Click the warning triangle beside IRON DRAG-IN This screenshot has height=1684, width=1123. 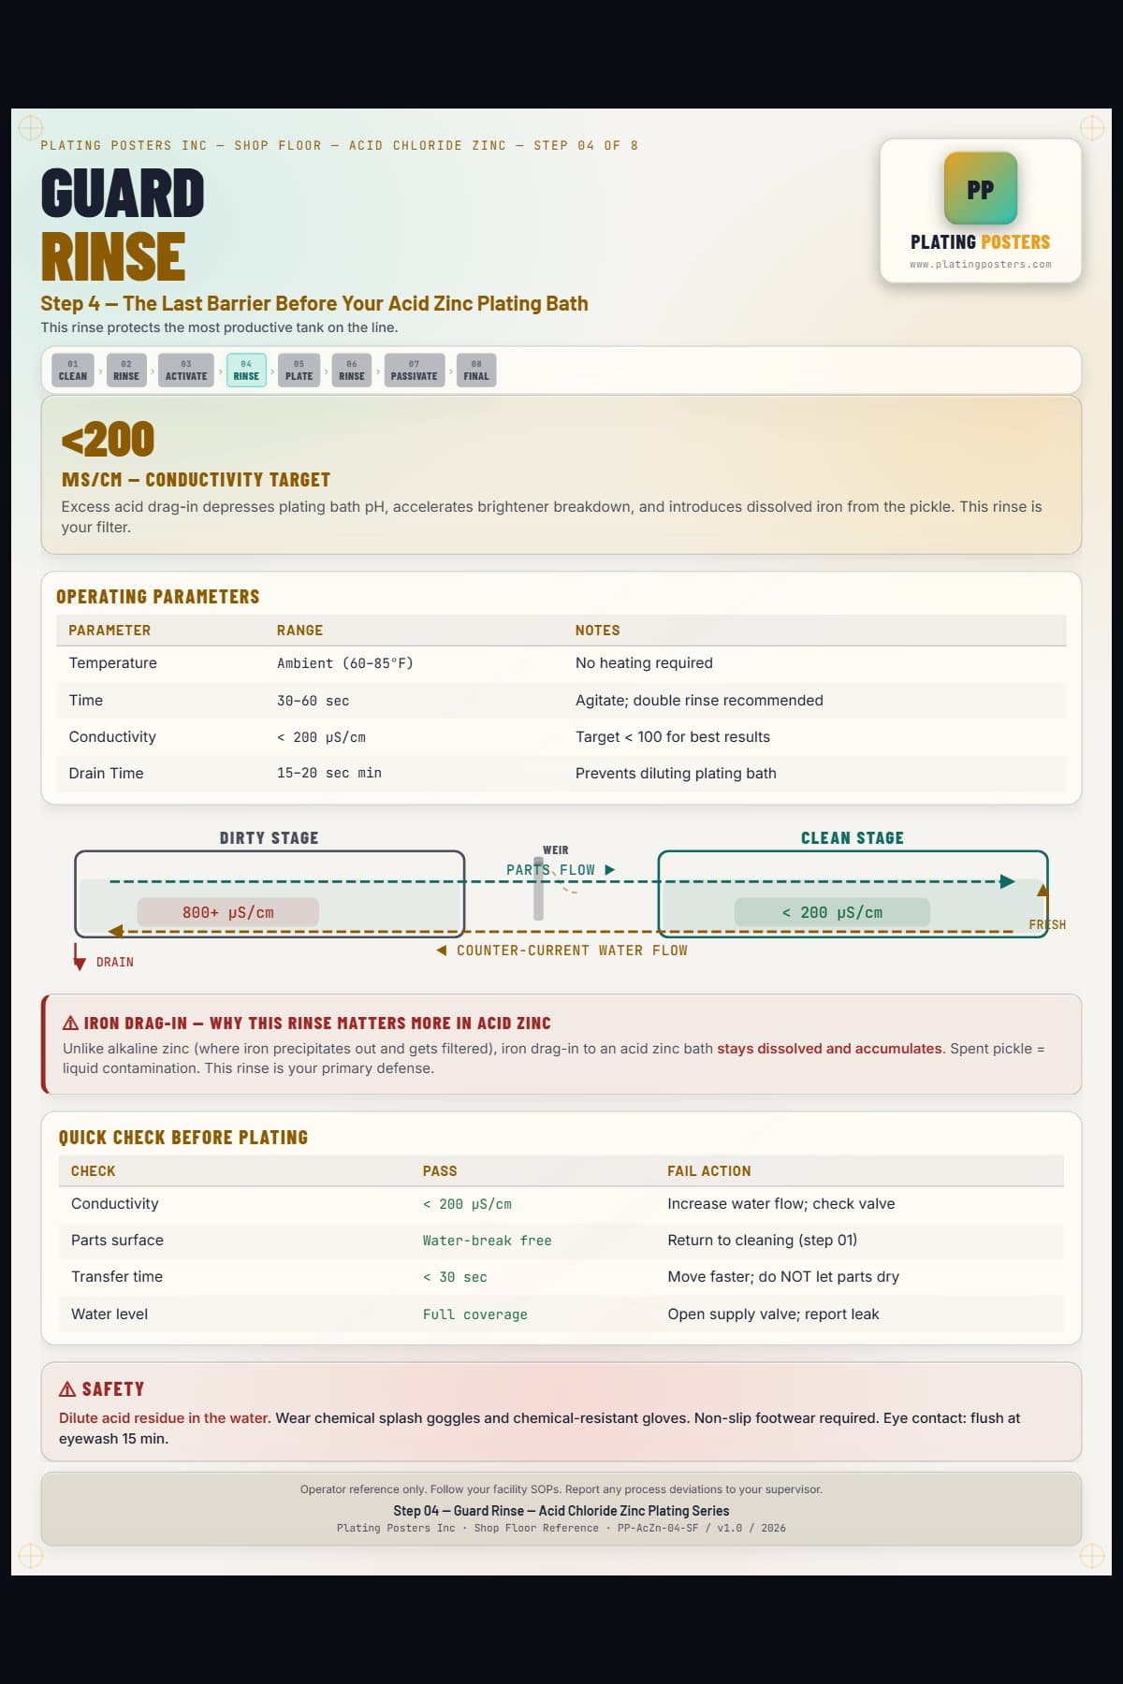[70, 1023]
